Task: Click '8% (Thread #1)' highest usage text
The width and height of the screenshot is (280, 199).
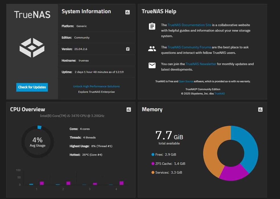Action: coord(102,146)
